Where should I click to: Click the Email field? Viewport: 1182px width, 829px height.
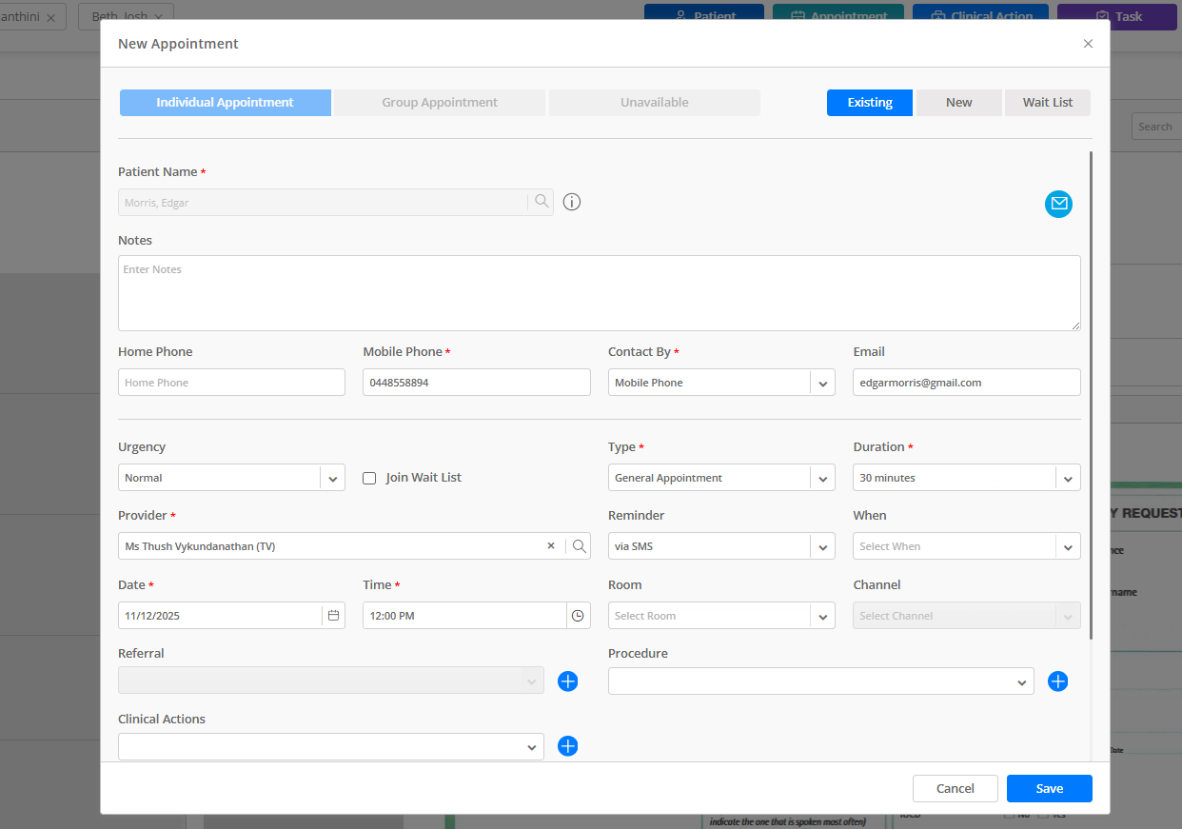[x=967, y=383]
